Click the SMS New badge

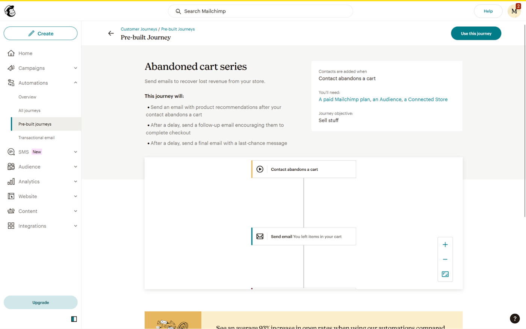coord(37,152)
